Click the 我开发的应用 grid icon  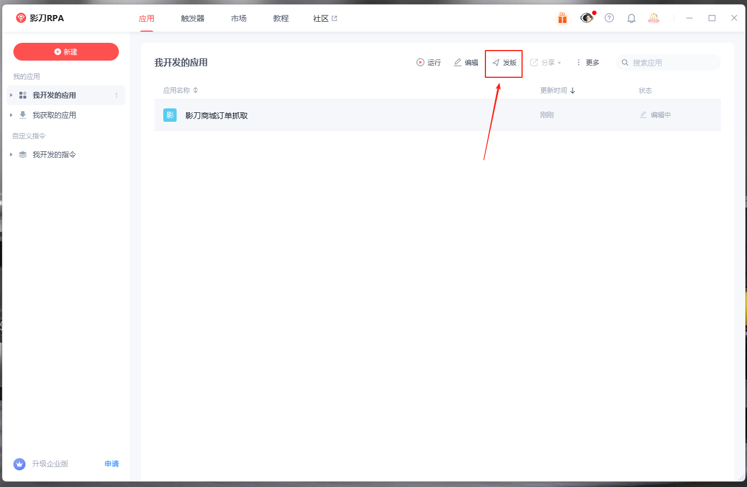[x=23, y=95]
